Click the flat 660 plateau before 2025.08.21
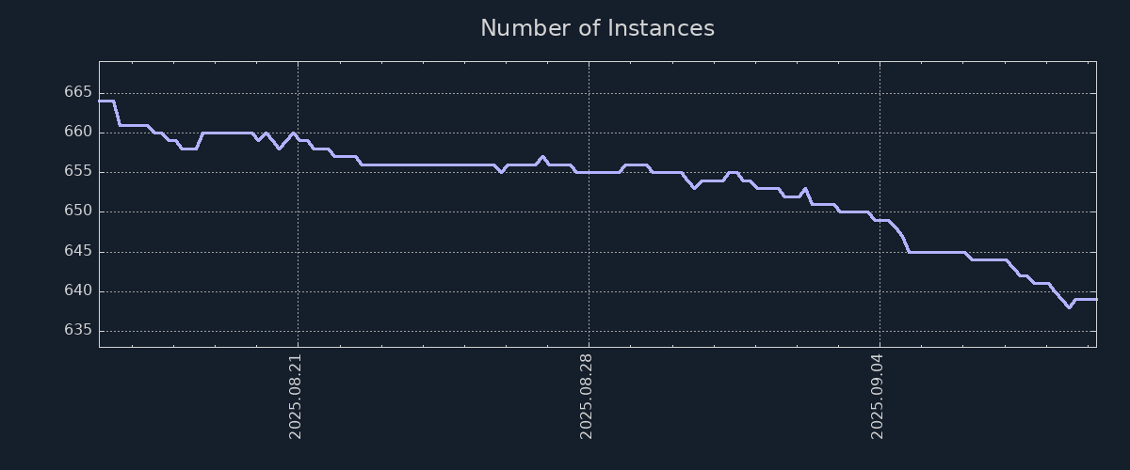The width and height of the screenshot is (1130, 470). (226, 133)
